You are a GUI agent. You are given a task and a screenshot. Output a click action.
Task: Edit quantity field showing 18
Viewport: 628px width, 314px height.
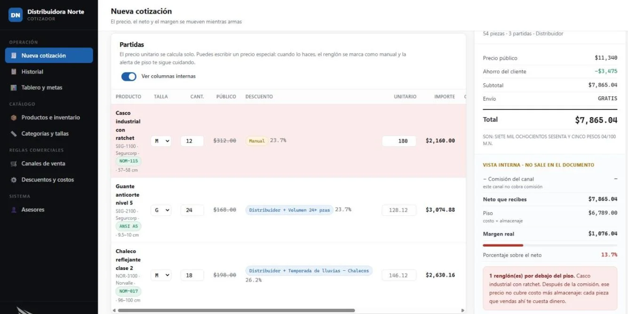[192, 275]
